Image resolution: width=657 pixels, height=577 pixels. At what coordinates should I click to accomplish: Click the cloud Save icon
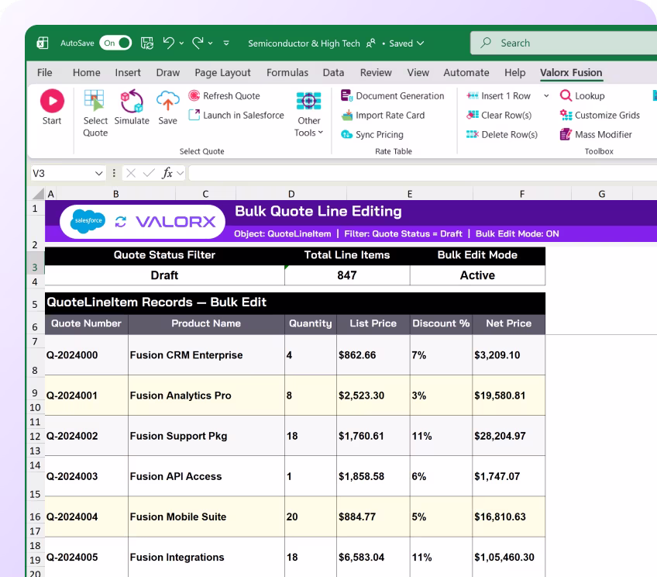[167, 101]
